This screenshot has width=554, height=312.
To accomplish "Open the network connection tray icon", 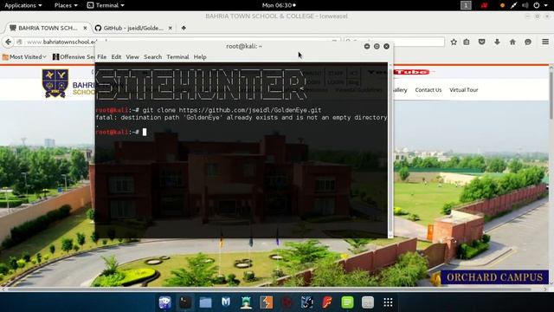I will 513,5.
